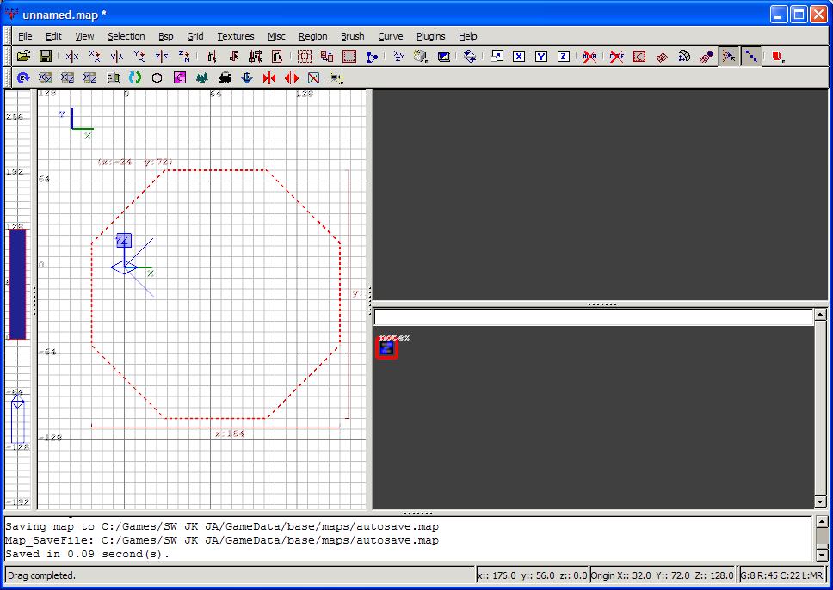Viewport: 833px width, 590px height.
Task: Open the texture view mode dropdown
Action: [x=422, y=56]
